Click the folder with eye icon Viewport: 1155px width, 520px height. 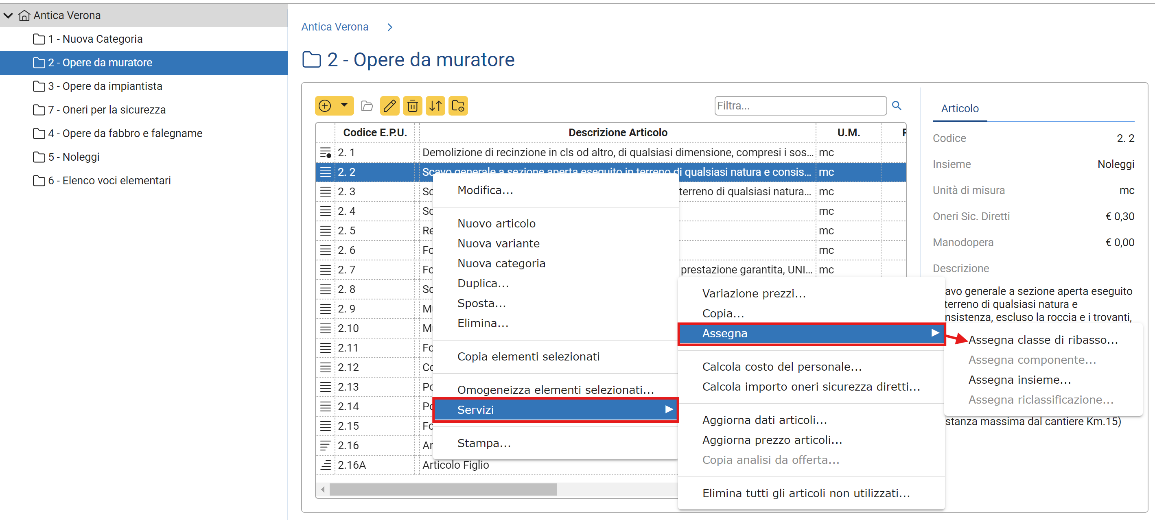click(x=458, y=106)
